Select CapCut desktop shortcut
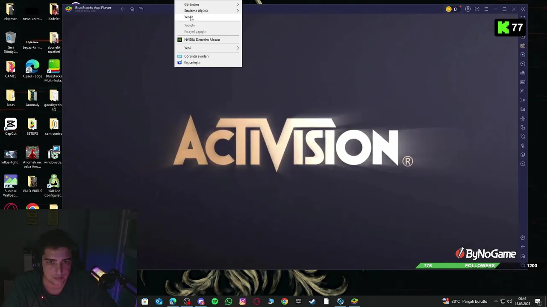 coord(11,127)
